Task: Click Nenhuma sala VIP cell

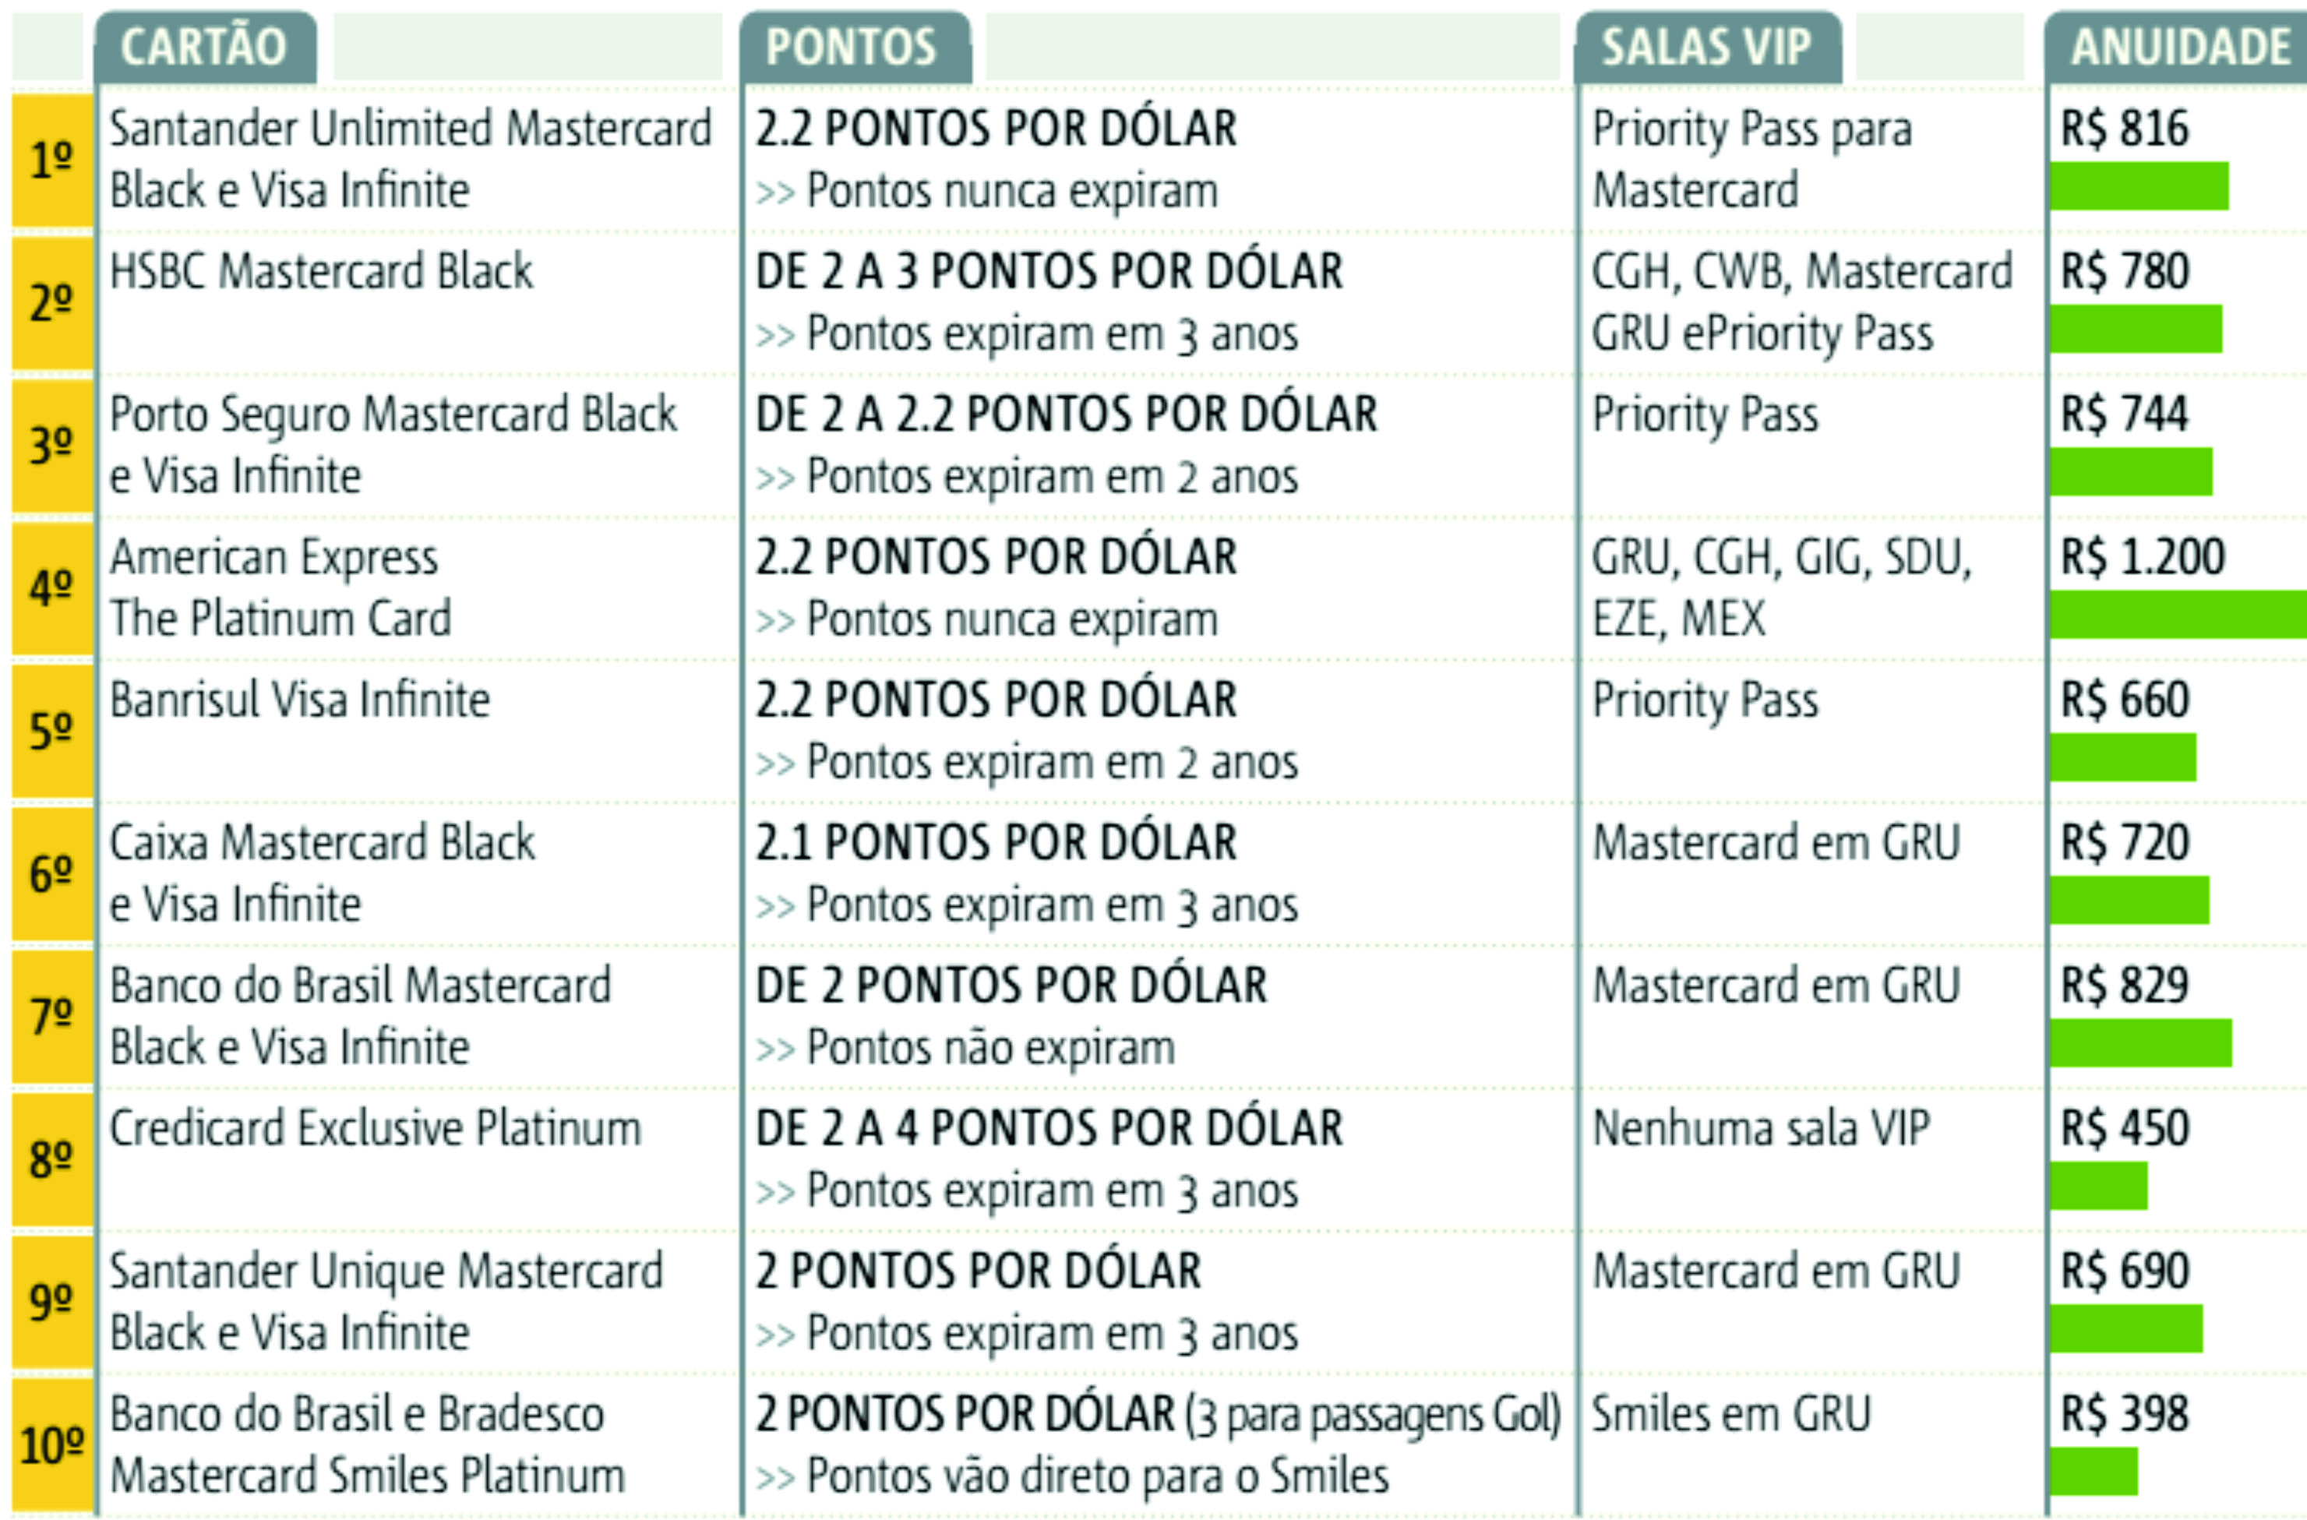Action: pos(1762,1128)
